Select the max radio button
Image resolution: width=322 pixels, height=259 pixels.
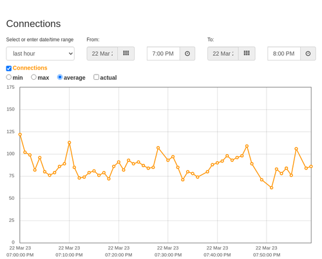[33, 77]
